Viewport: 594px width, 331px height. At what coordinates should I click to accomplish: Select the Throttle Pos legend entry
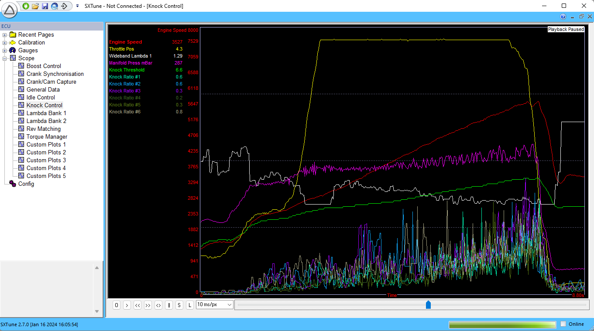pyautogui.click(x=121, y=49)
